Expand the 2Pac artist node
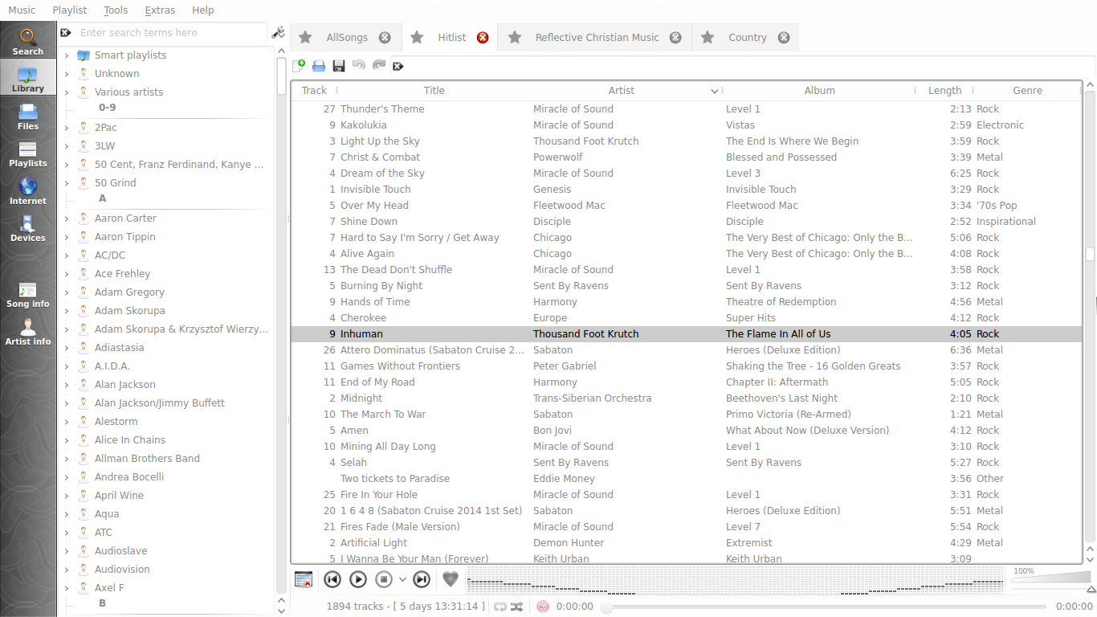Viewport: 1097px width, 617px height. pyautogui.click(x=67, y=128)
